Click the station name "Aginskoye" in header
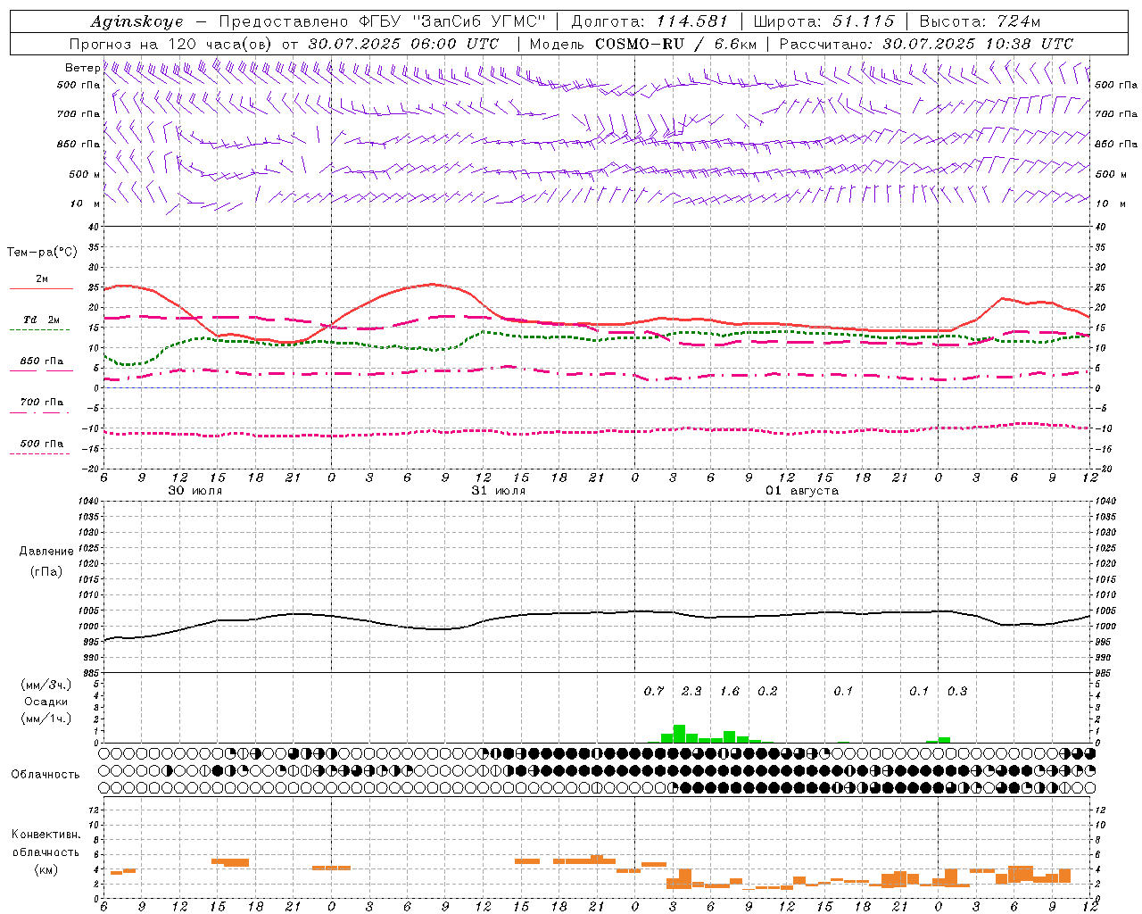 point(137,21)
